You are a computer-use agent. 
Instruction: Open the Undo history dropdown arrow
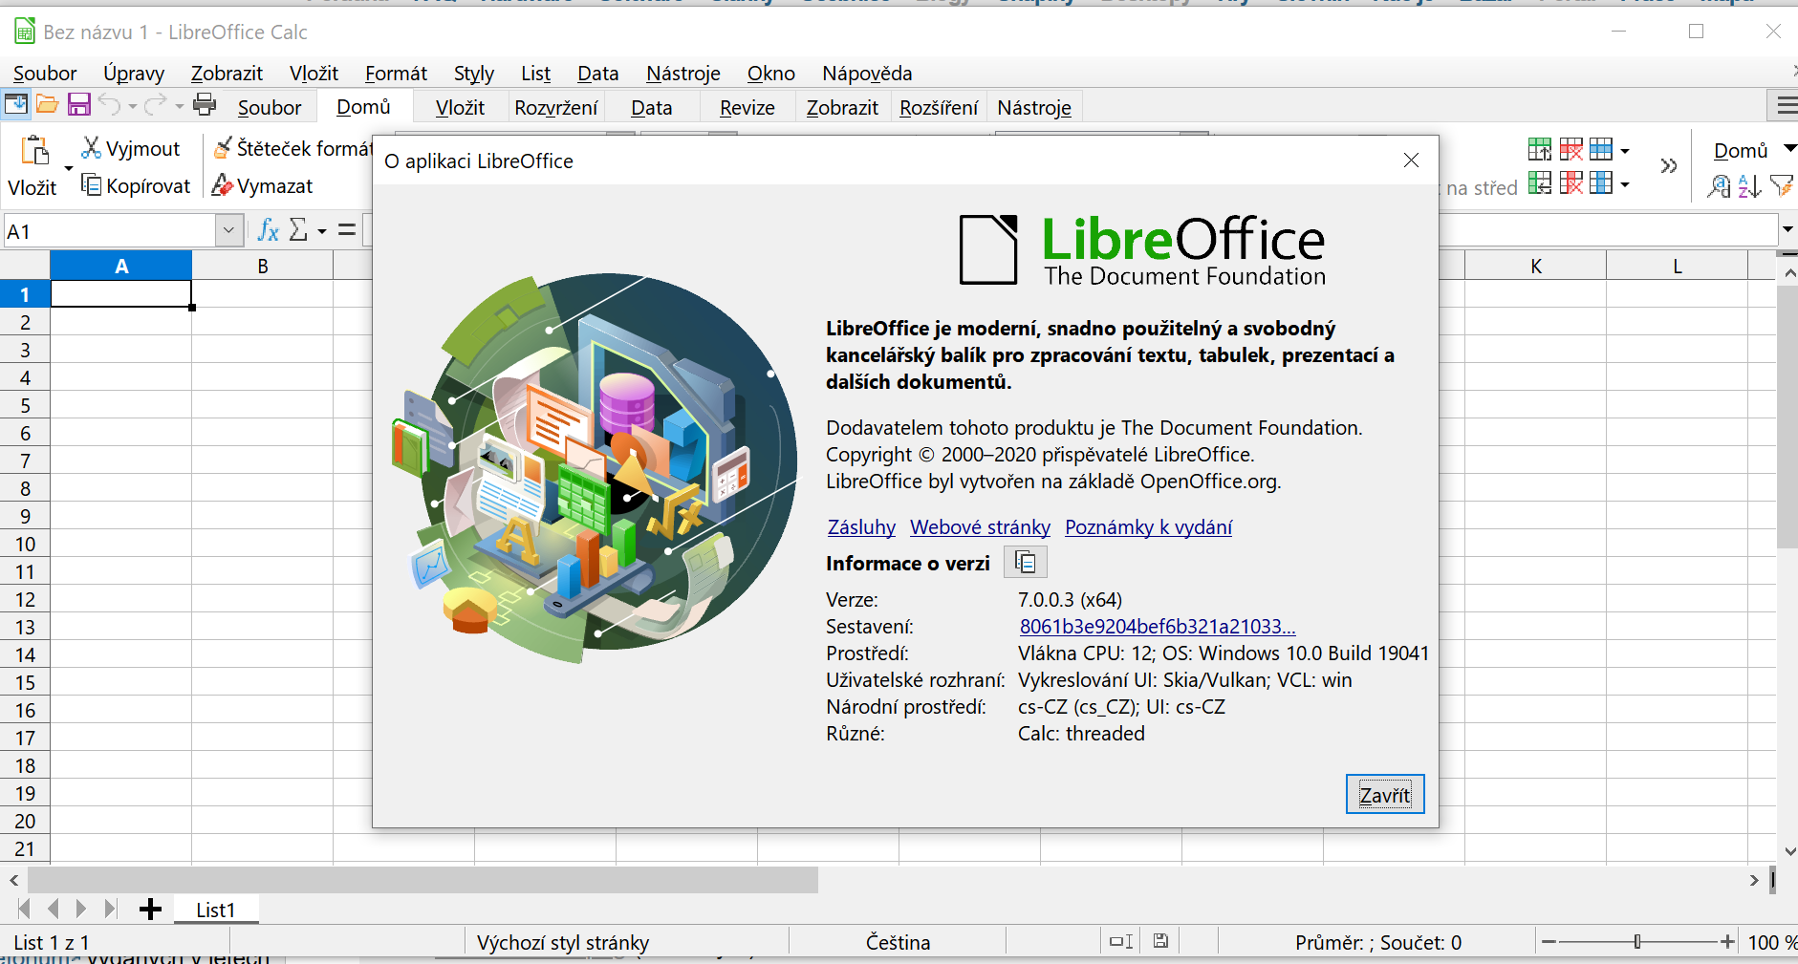pyautogui.click(x=132, y=106)
